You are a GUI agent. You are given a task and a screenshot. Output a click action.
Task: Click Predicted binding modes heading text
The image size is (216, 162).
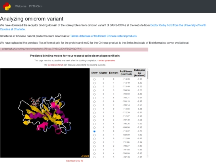[75, 56]
